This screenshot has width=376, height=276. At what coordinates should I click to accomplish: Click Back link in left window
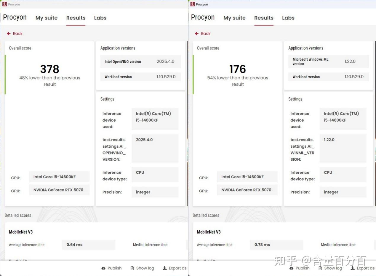pyautogui.click(x=15, y=33)
